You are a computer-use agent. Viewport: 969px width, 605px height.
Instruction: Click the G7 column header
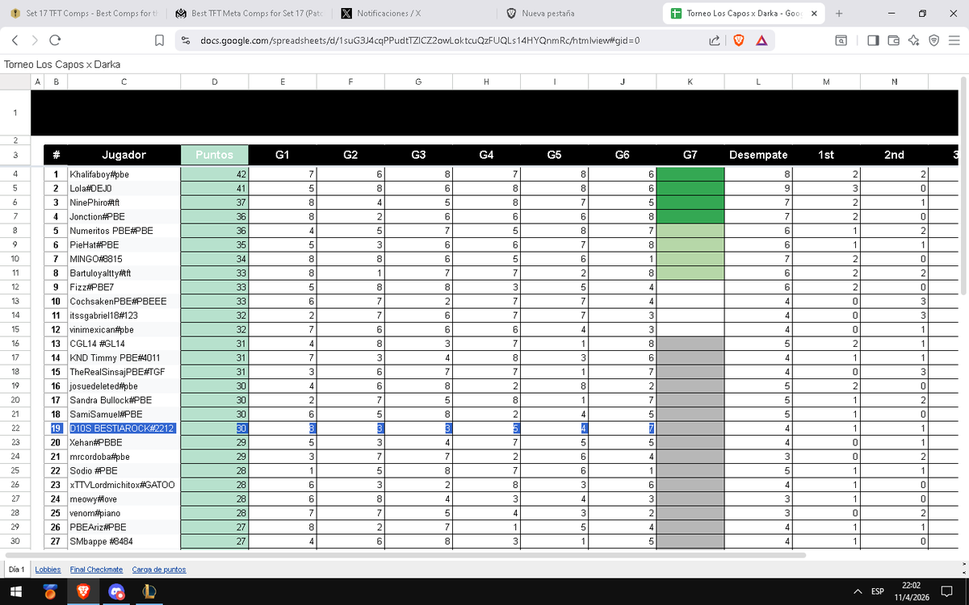click(x=690, y=155)
